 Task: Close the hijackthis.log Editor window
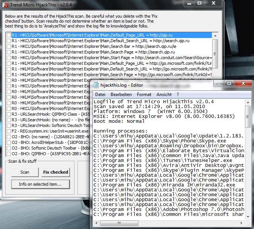click(243, 84)
